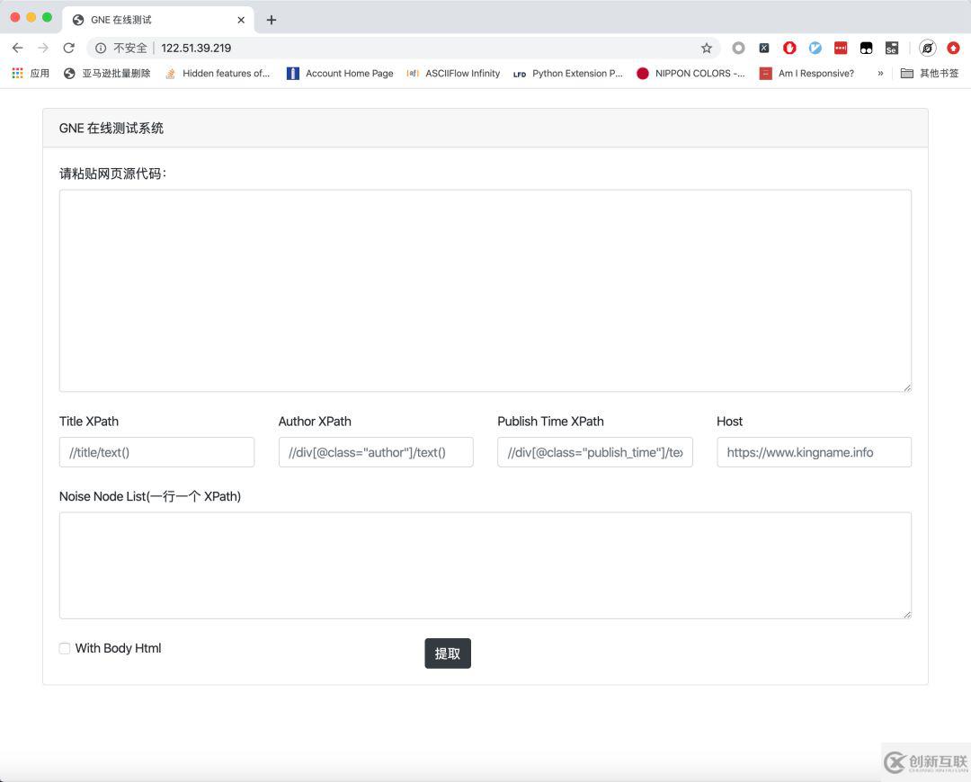Open the grey circle extension icon
Image resolution: width=971 pixels, height=782 pixels.
coord(738,48)
